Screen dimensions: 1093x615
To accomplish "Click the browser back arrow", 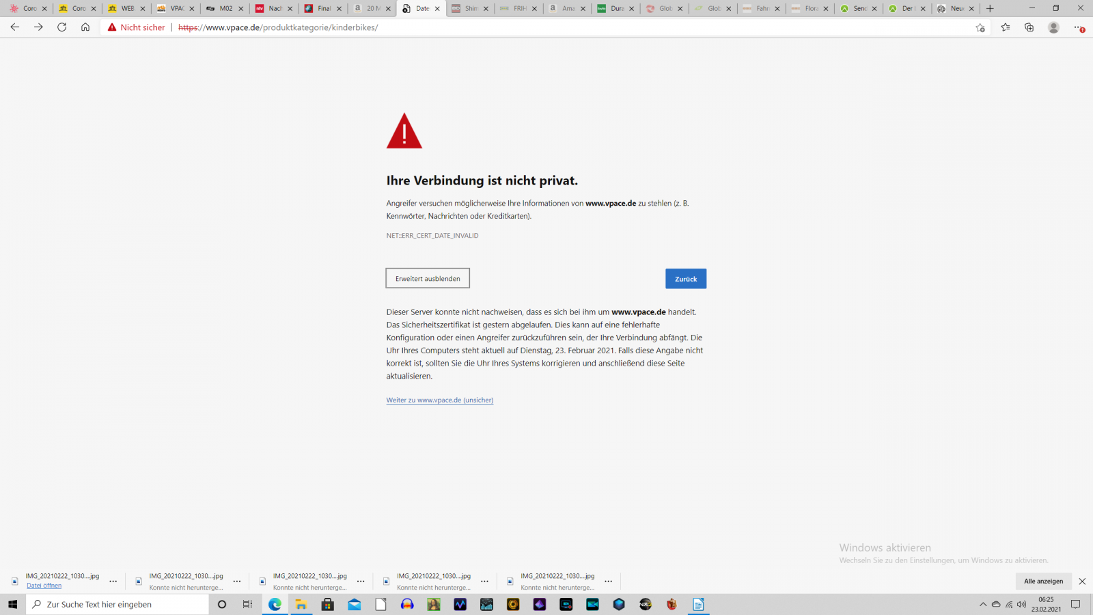I will [14, 27].
